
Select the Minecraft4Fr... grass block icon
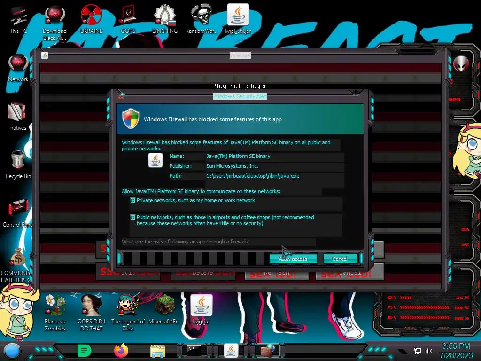tap(165, 309)
